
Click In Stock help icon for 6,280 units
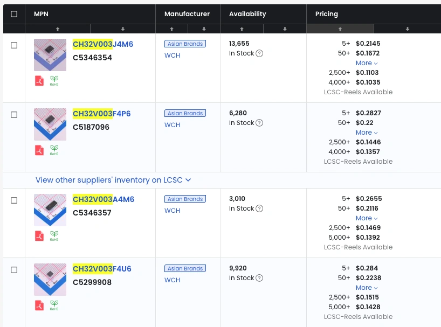tap(259, 123)
